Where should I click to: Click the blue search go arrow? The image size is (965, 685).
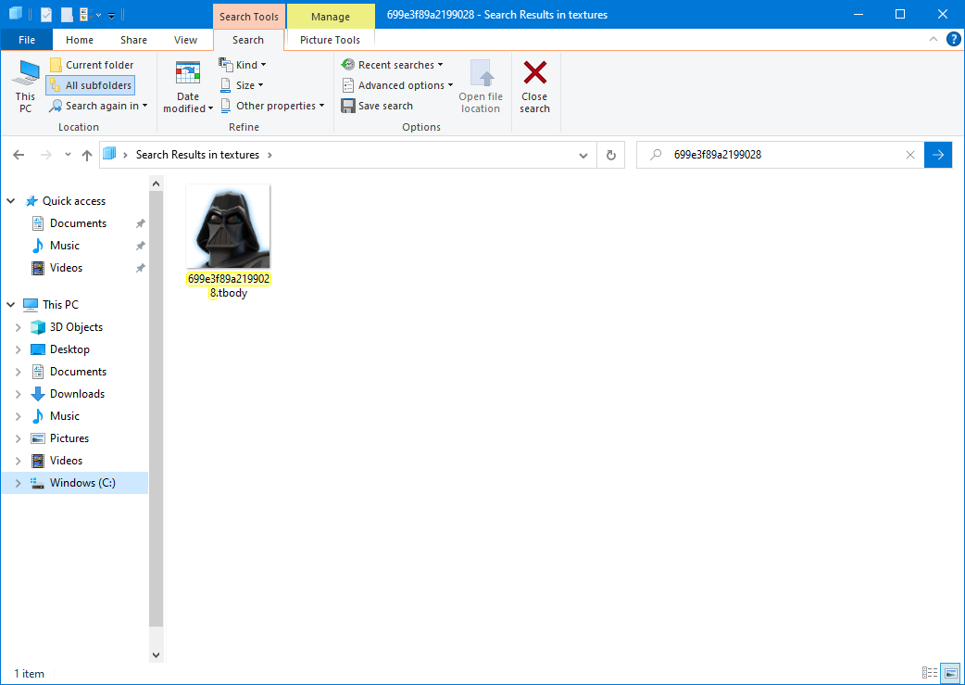(938, 155)
